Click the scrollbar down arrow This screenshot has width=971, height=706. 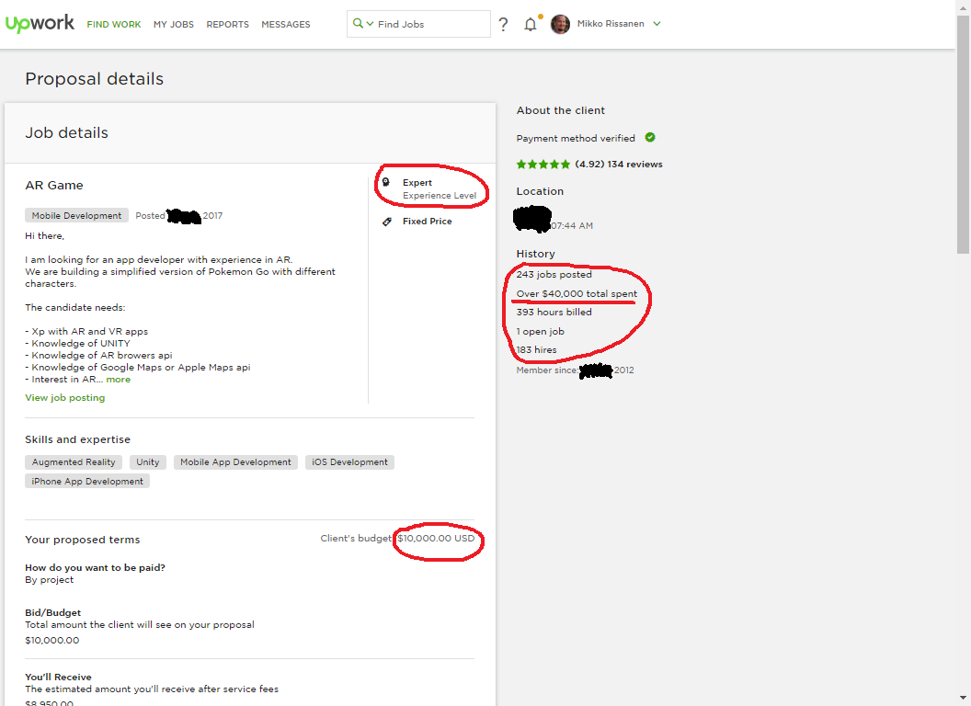963,700
